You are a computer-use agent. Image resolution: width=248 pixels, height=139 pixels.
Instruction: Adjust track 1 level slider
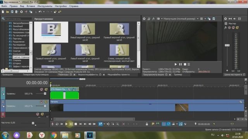[x=45, y=93]
